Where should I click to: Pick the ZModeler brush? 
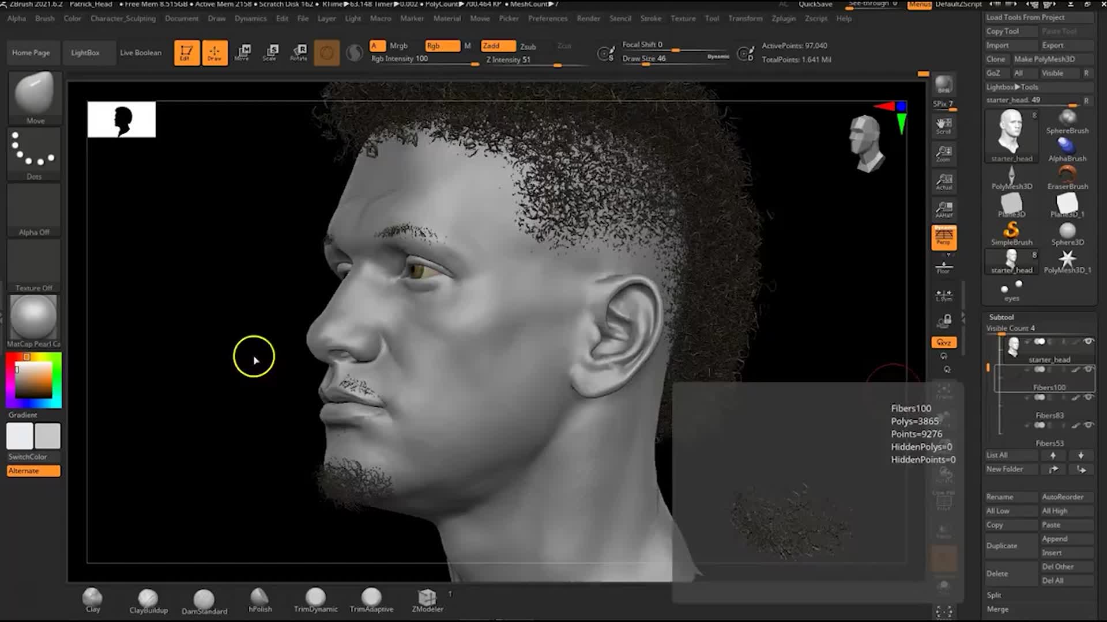(x=427, y=600)
